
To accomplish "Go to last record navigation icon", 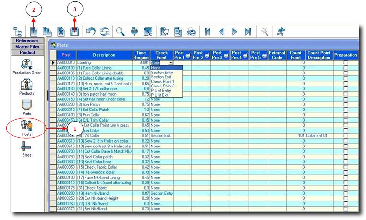I will coord(248,32).
